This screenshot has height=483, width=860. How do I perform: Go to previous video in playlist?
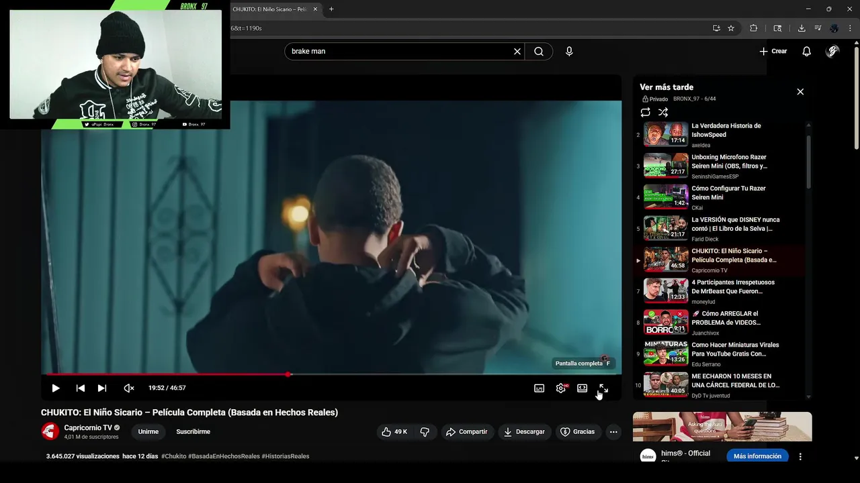click(x=80, y=388)
